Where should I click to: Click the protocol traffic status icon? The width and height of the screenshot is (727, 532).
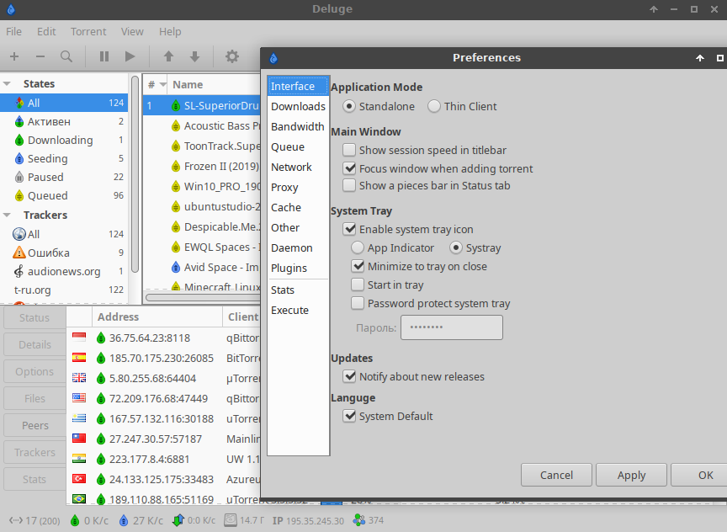pyautogui.click(x=178, y=520)
